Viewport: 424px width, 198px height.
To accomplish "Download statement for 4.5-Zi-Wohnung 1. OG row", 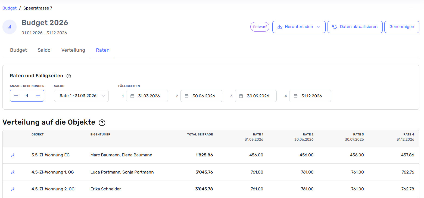I will (13, 172).
